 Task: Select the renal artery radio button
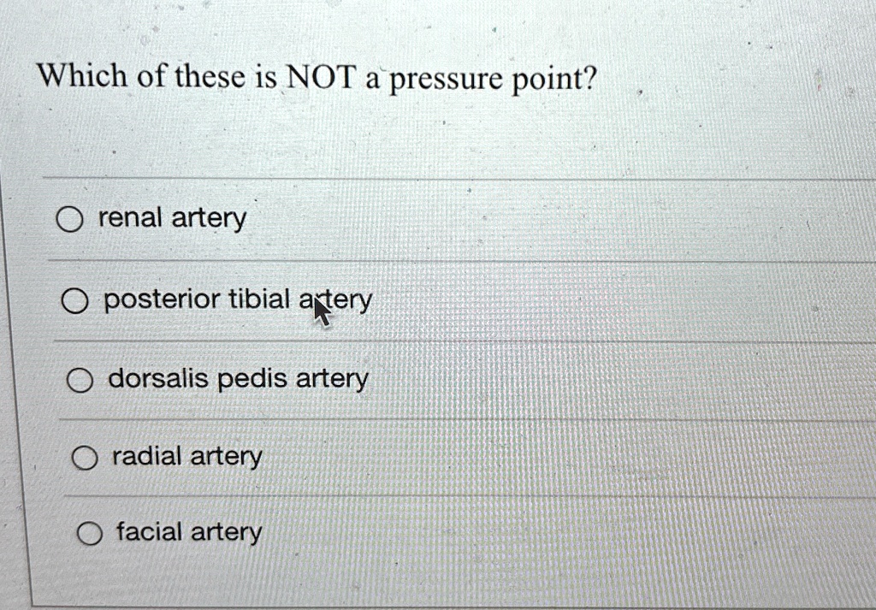(72, 220)
